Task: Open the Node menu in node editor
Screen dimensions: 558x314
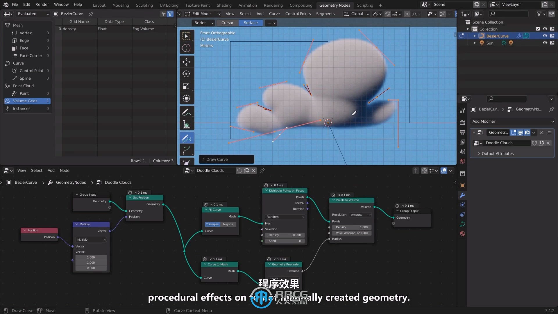Action: pyautogui.click(x=65, y=171)
